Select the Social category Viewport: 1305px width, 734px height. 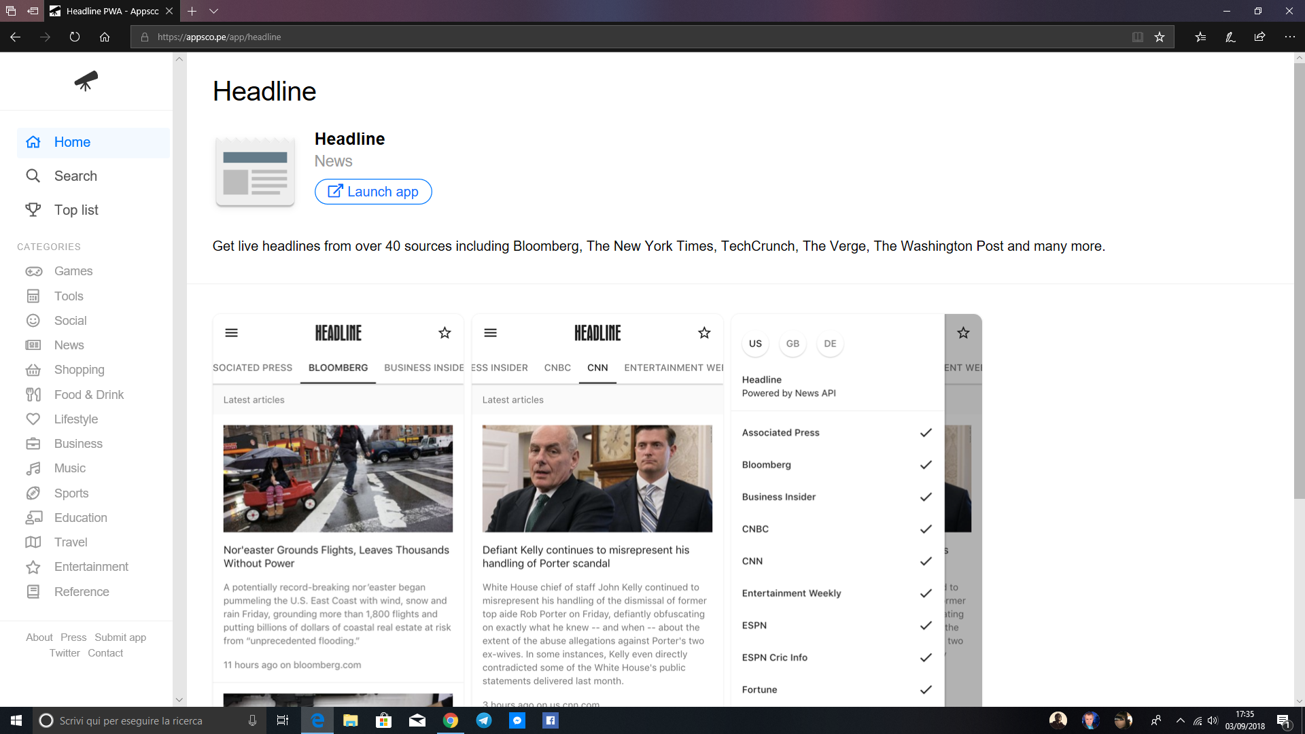coord(70,321)
